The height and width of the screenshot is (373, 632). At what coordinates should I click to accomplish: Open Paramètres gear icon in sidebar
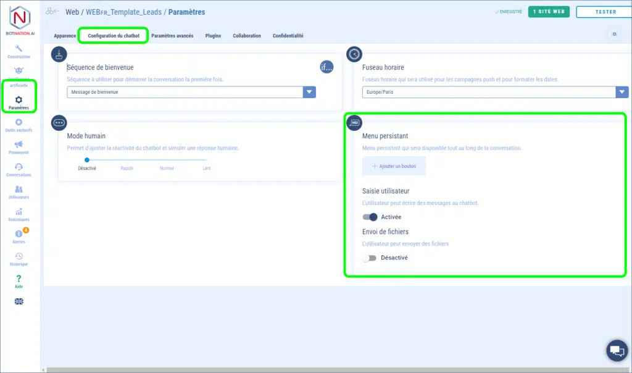(19, 100)
